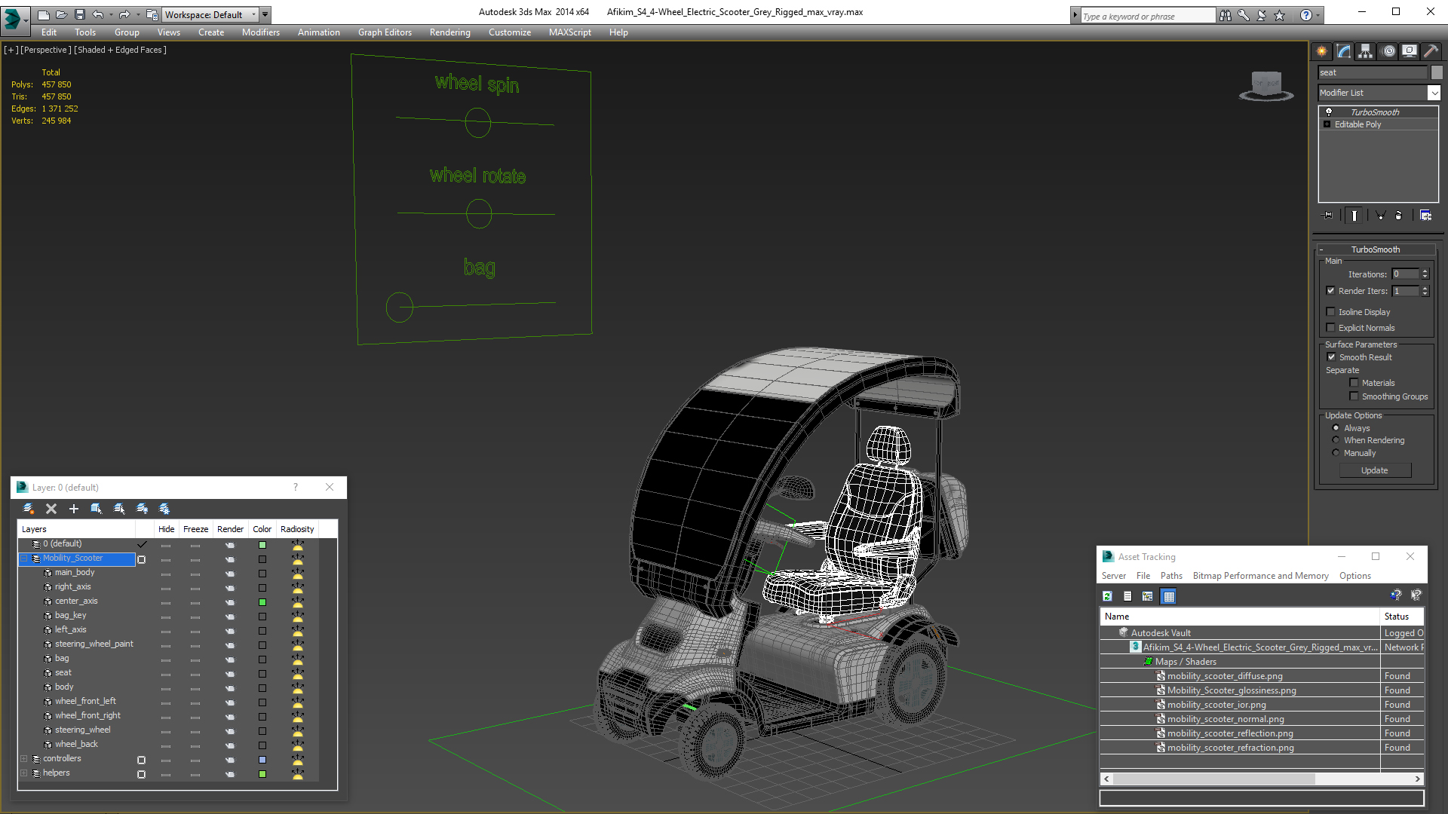This screenshot has height=814, width=1448.
Task: Click the seat object name field
Action: (x=1373, y=72)
